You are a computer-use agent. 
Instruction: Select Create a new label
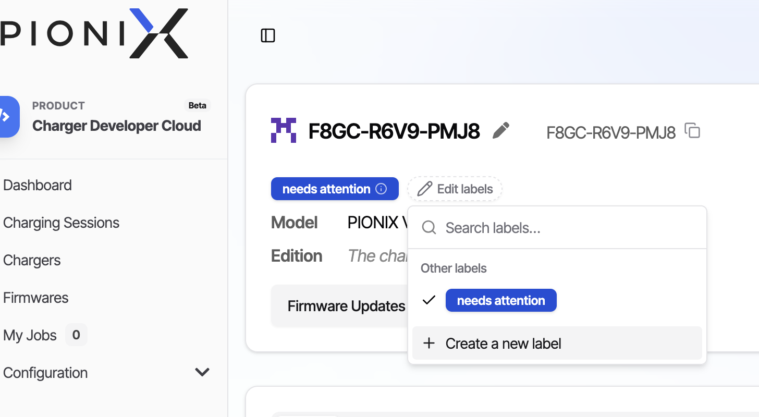pyautogui.click(x=557, y=343)
